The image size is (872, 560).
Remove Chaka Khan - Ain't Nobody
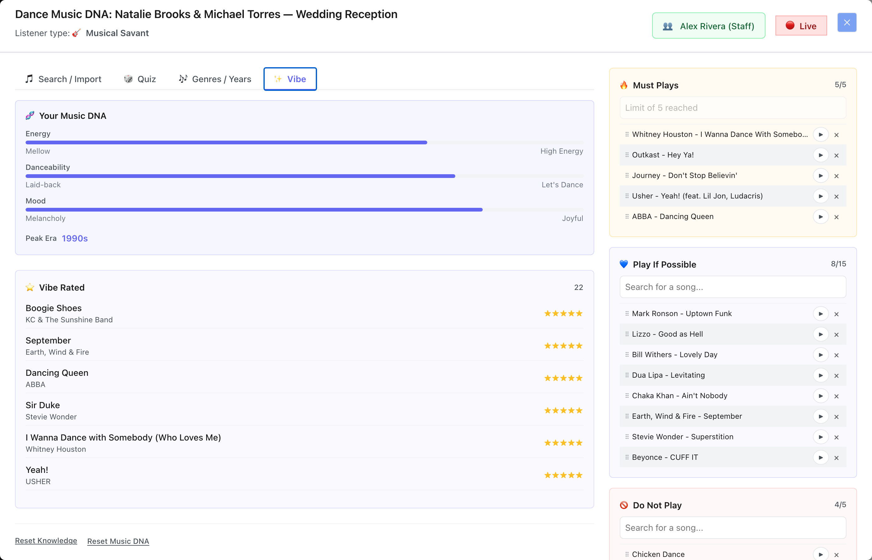click(836, 396)
